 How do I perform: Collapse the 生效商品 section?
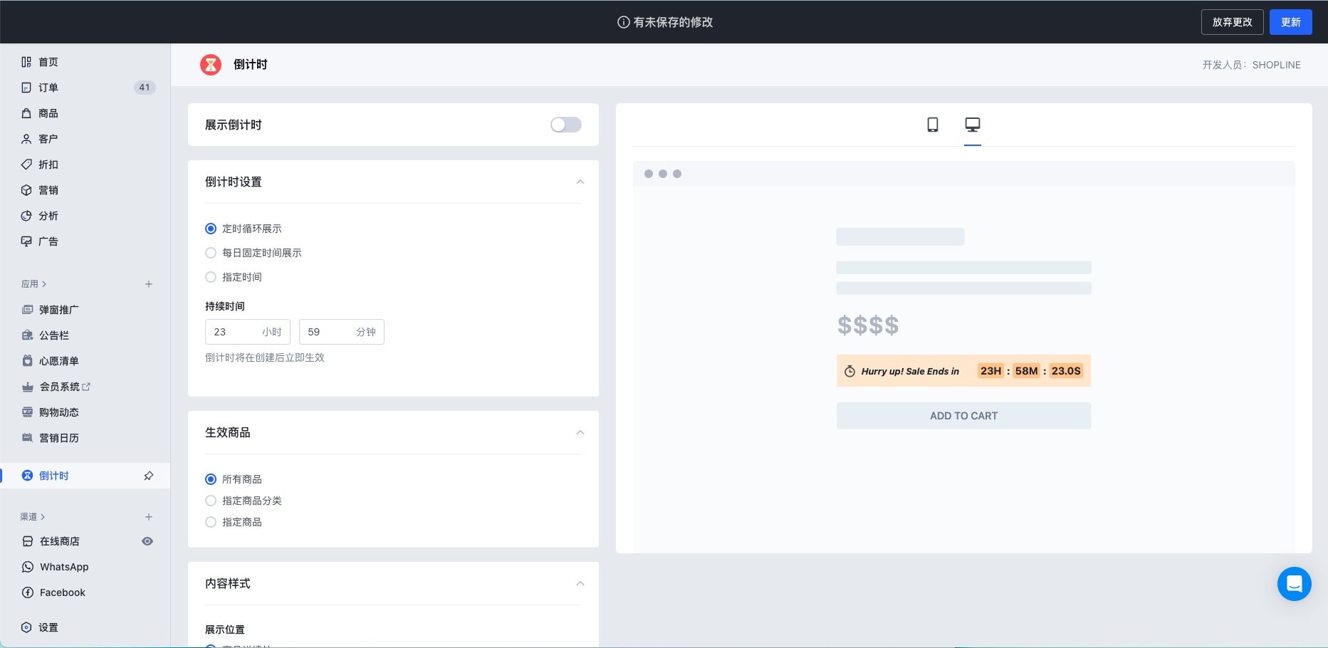[580, 433]
